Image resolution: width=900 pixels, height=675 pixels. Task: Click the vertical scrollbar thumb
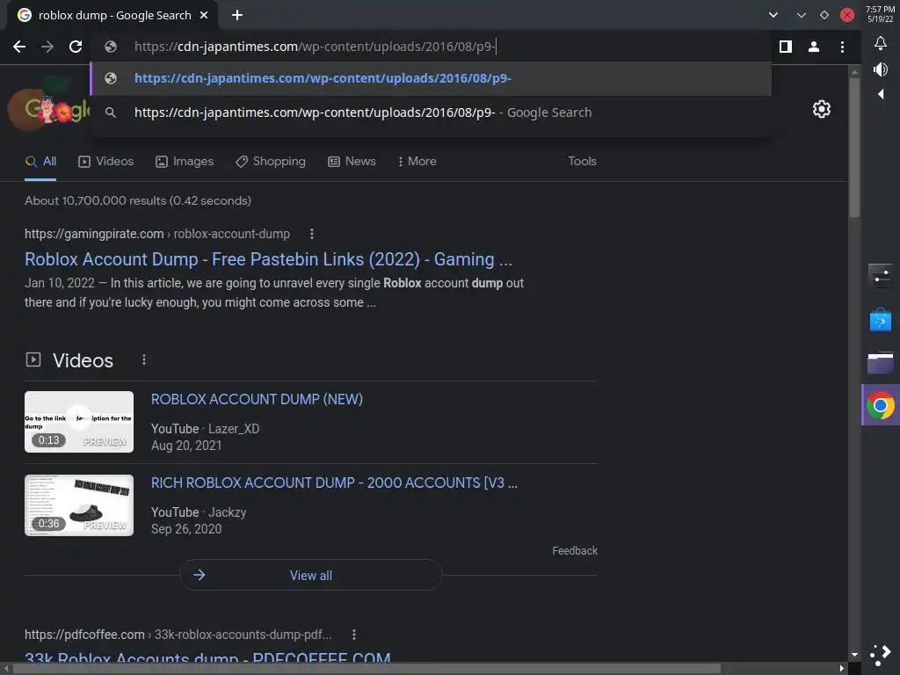pos(854,148)
